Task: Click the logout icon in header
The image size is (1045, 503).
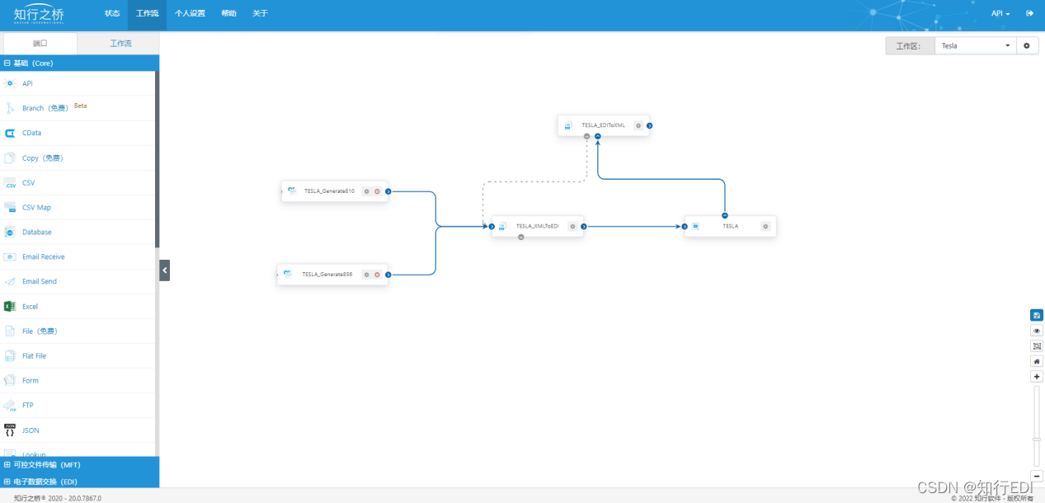Action: pyautogui.click(x=1029, y=13)
